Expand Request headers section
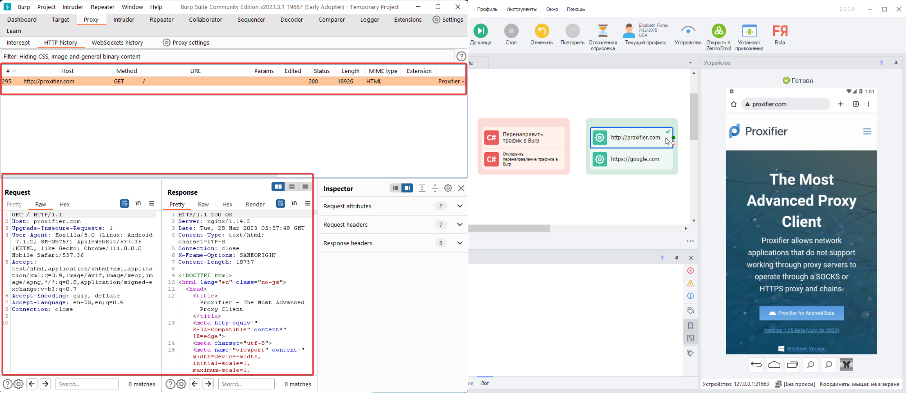 click(459, 225)
